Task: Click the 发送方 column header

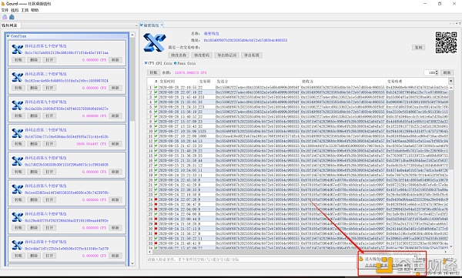Action: click(258, 81)
